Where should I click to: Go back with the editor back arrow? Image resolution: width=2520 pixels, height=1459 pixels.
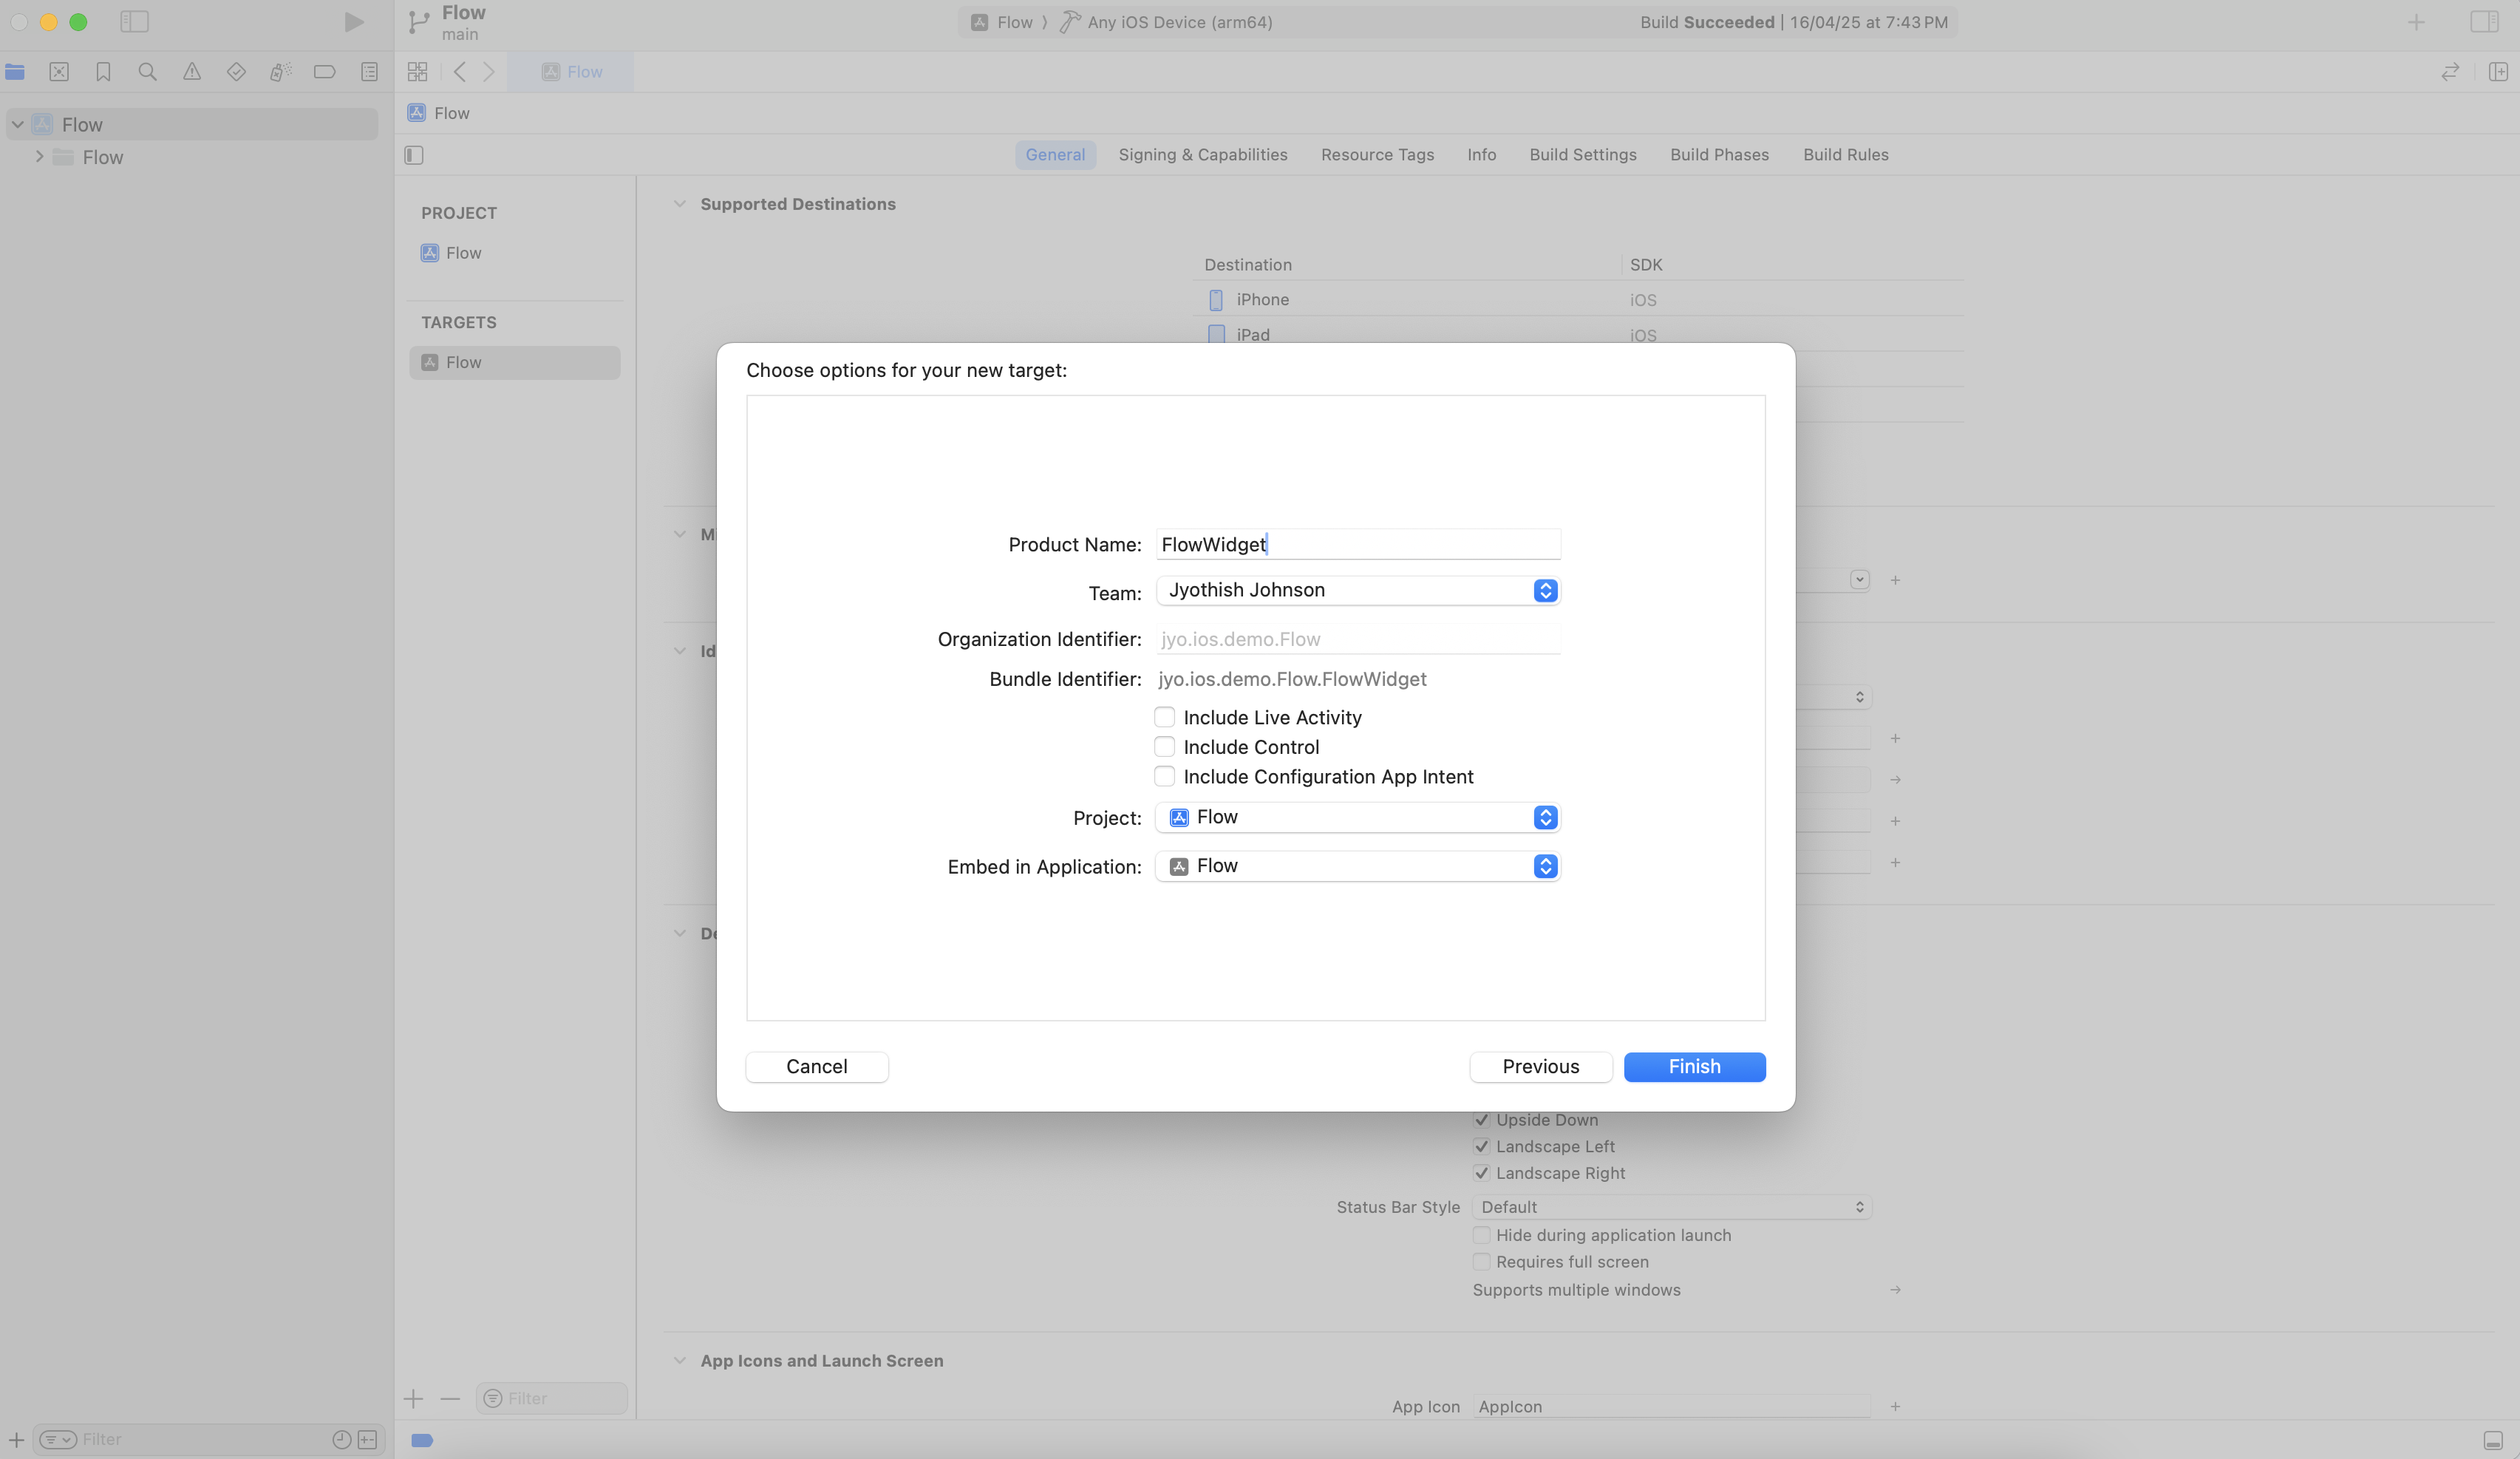click(460, 72)
